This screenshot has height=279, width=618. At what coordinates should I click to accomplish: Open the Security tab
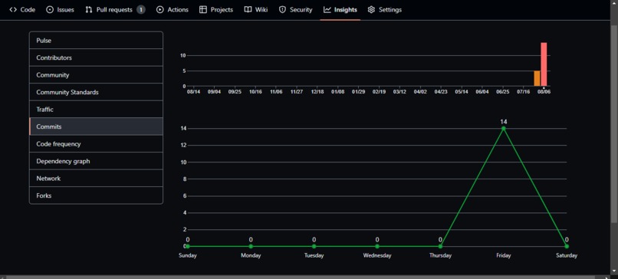click(x=296, y=10)
